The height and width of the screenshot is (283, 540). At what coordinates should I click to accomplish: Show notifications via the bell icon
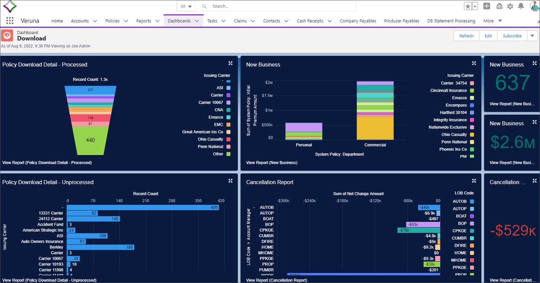click(x=521, y=6)
